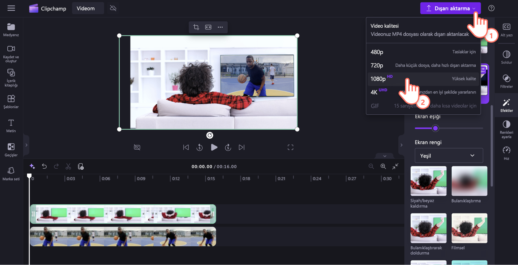Open the Alt yazı captions panel
Image resolution: width=518 pixels, height=265 pixels.
pyautogui.click(x=506, y=30)
